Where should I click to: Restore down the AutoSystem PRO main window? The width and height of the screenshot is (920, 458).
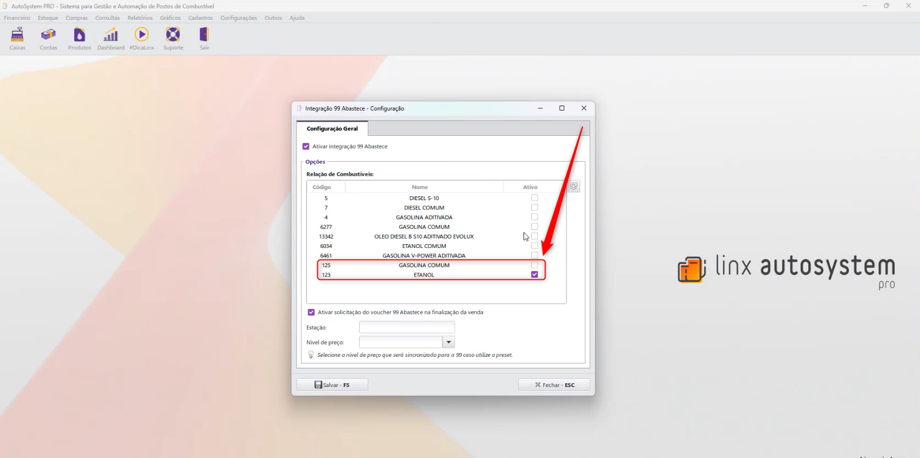click(886, 5)
